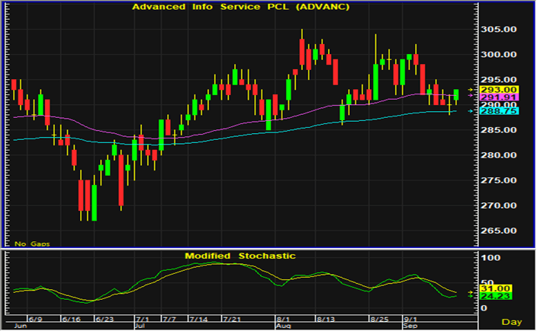Select the Modified Stochastic indicator title
The width and height of the screenshot is (537, 331).
click(x=240, y=256)
